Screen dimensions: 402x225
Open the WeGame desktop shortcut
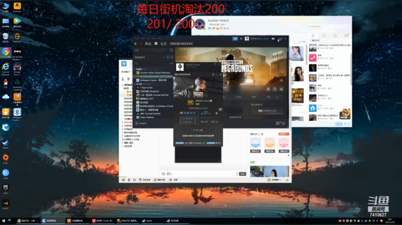tap(17, 37)
